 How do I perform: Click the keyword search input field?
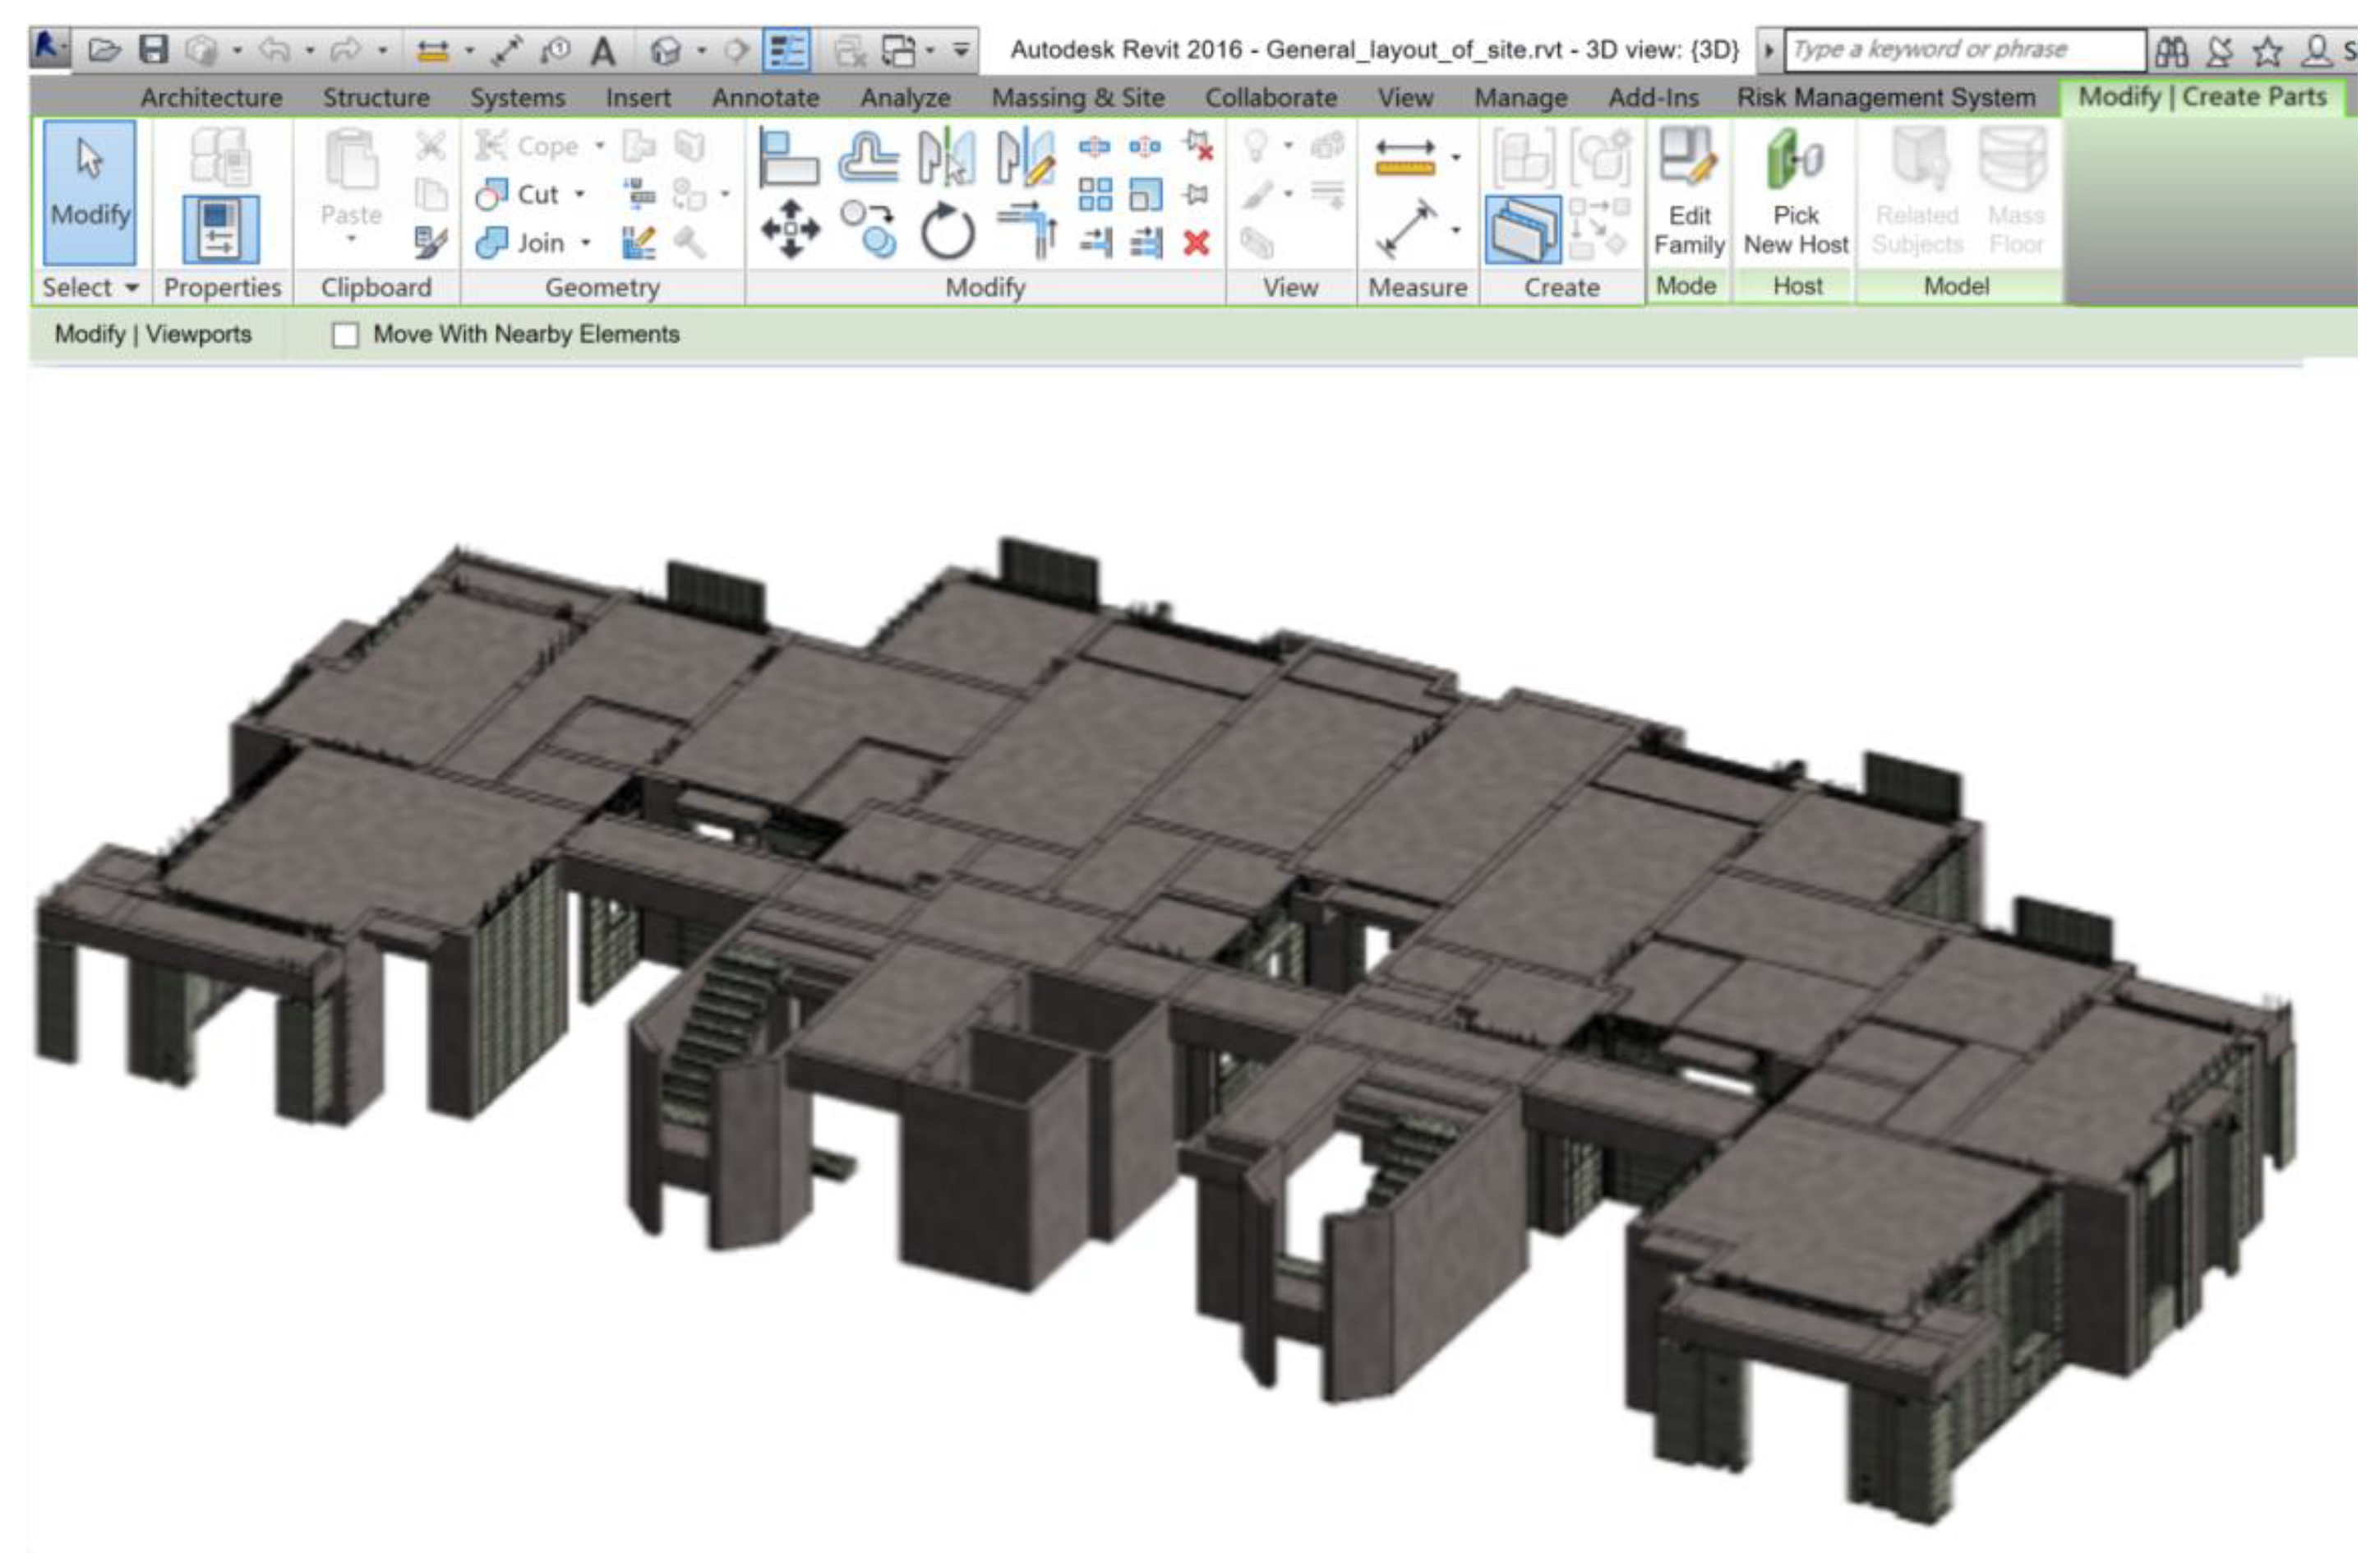(x=1964, y=49)
